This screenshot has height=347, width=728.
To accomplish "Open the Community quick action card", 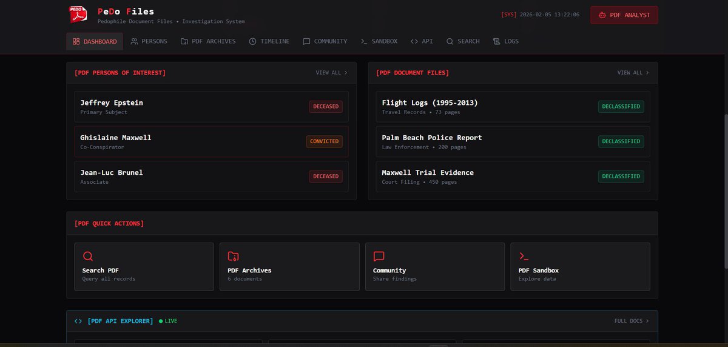I will point(435,267).
